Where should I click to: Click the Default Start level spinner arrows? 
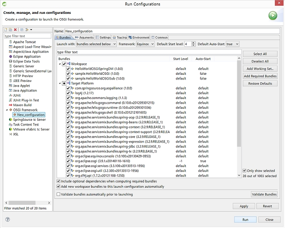[x=194, y=44]
